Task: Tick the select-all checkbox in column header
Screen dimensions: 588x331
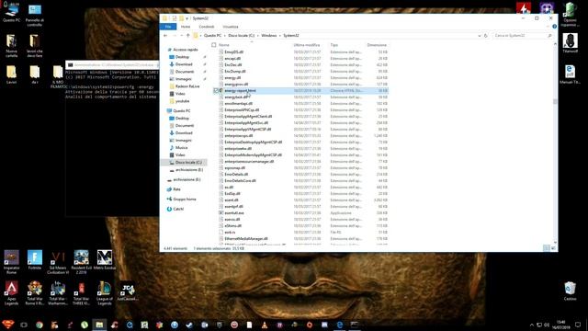Action: click(214, 45)
